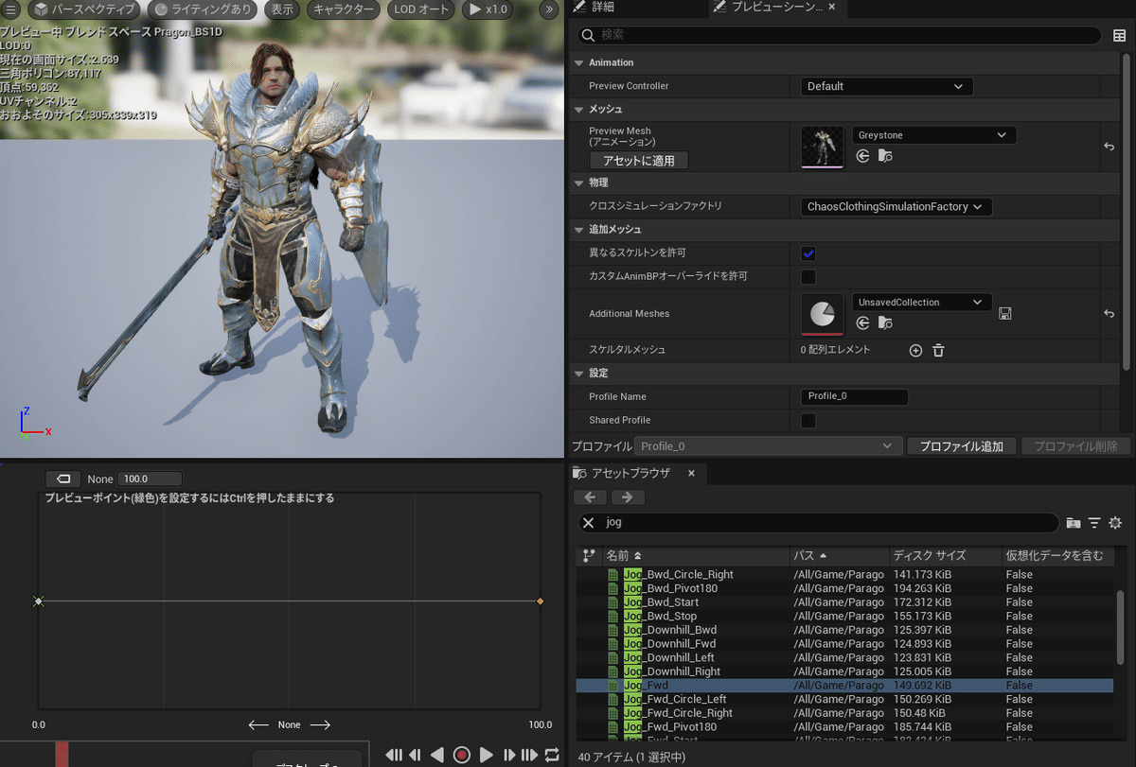Jump to the end of the animation

pos(530,755)
